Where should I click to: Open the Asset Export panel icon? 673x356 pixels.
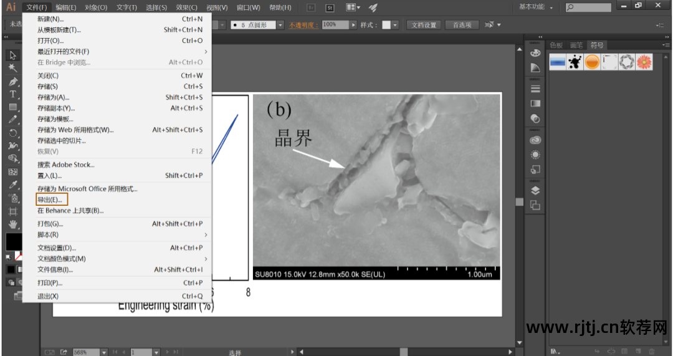point(535,170)
